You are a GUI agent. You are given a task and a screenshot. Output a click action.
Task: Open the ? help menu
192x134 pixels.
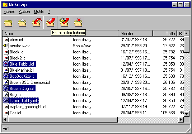[x=49, y=11]
